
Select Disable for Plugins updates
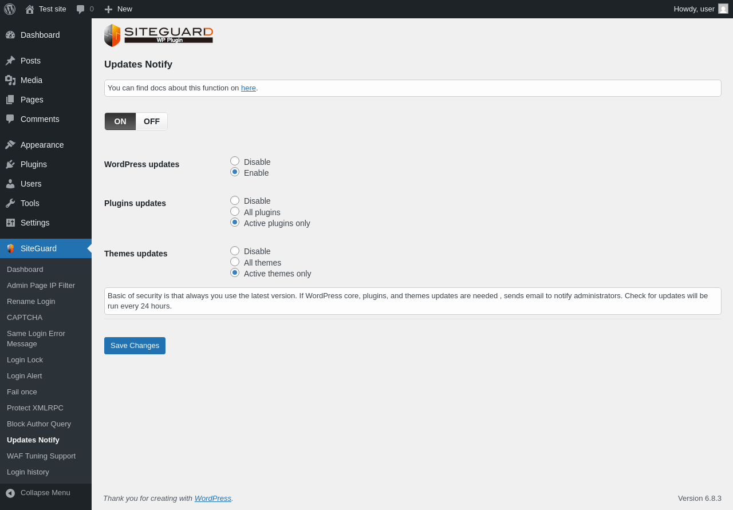point(235,200)
